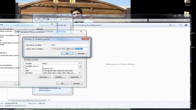Click the Rechercher dans Ordinateur search field
The height and width of the screenshot is (110, 196).
point(168,20)
